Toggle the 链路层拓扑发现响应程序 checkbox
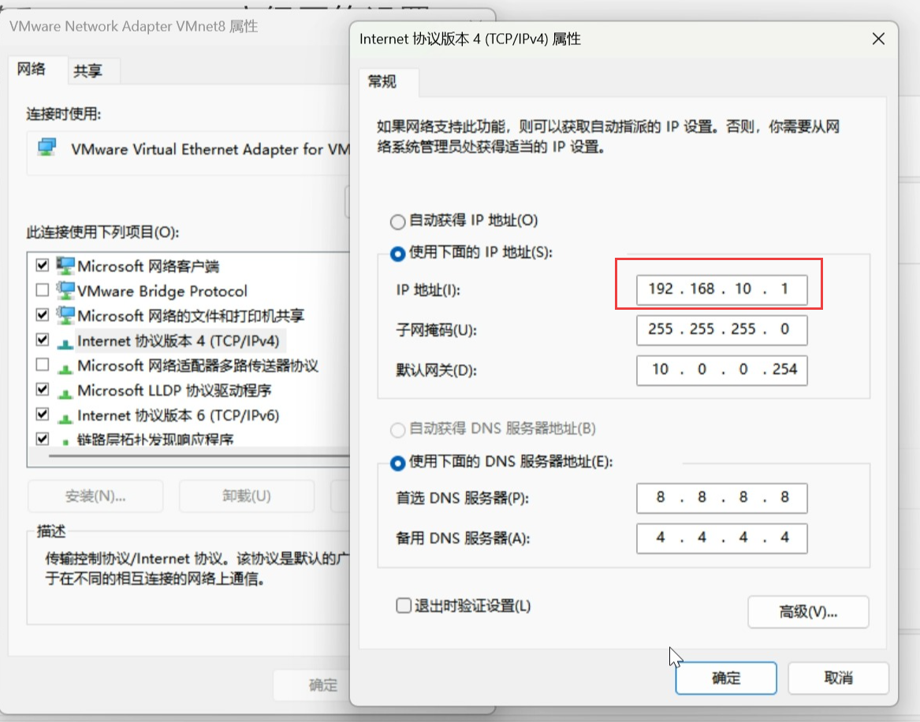 43,438
